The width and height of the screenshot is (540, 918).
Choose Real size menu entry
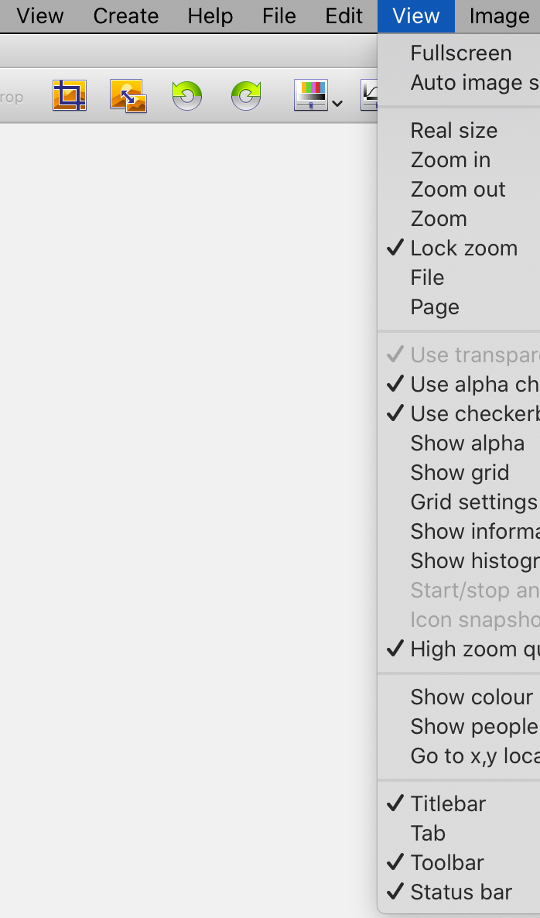pos(454,131)
